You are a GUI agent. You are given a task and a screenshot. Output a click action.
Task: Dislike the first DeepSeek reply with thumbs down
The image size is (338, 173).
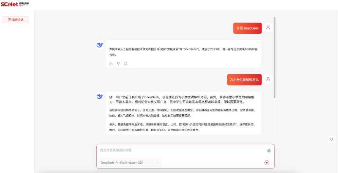pyautogui.click(x=118, y=64)
